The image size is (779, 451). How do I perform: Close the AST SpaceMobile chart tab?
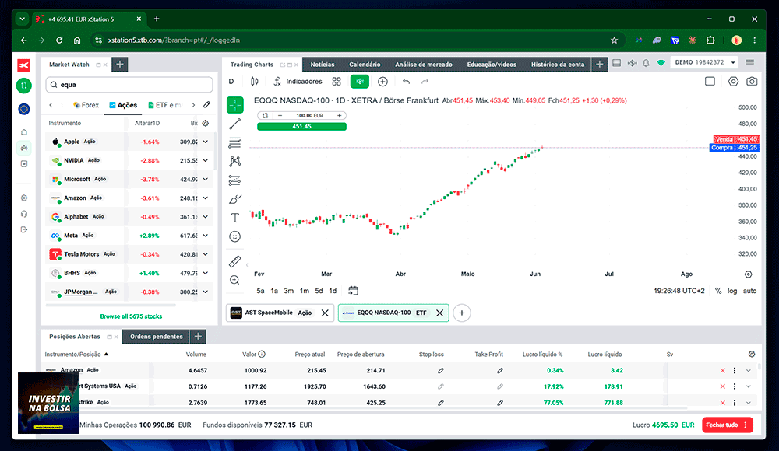tap(325, 313)
